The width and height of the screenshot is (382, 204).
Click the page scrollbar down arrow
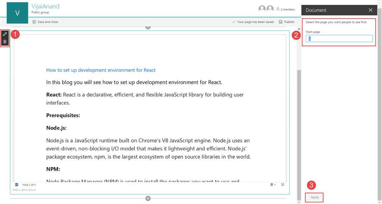(x=299, y=202)
